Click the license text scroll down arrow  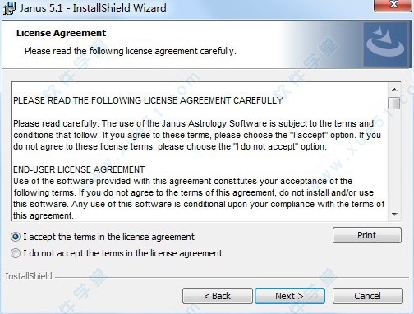point(394,215)
